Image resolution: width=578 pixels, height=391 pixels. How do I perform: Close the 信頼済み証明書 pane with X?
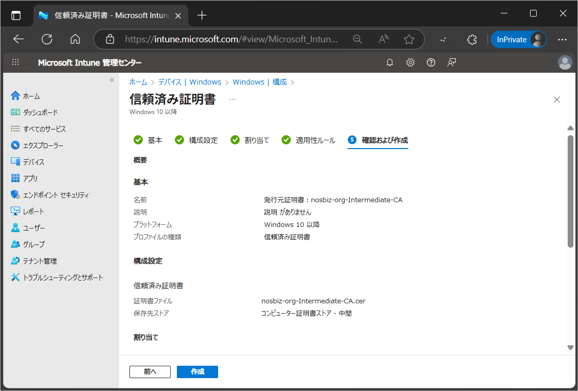(x=556, y=100)
